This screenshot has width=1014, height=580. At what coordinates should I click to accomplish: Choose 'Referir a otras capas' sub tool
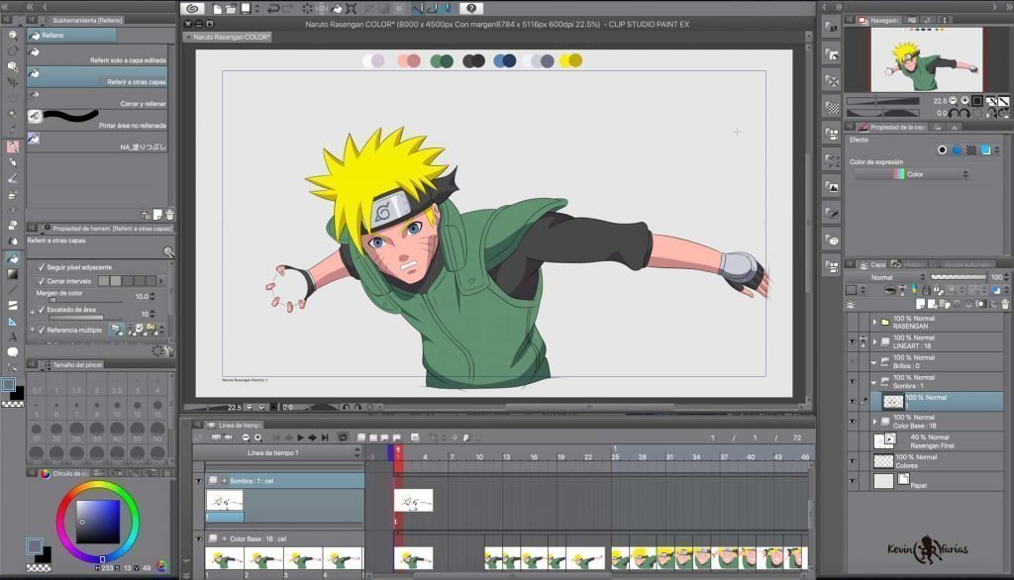pos(98,77)
